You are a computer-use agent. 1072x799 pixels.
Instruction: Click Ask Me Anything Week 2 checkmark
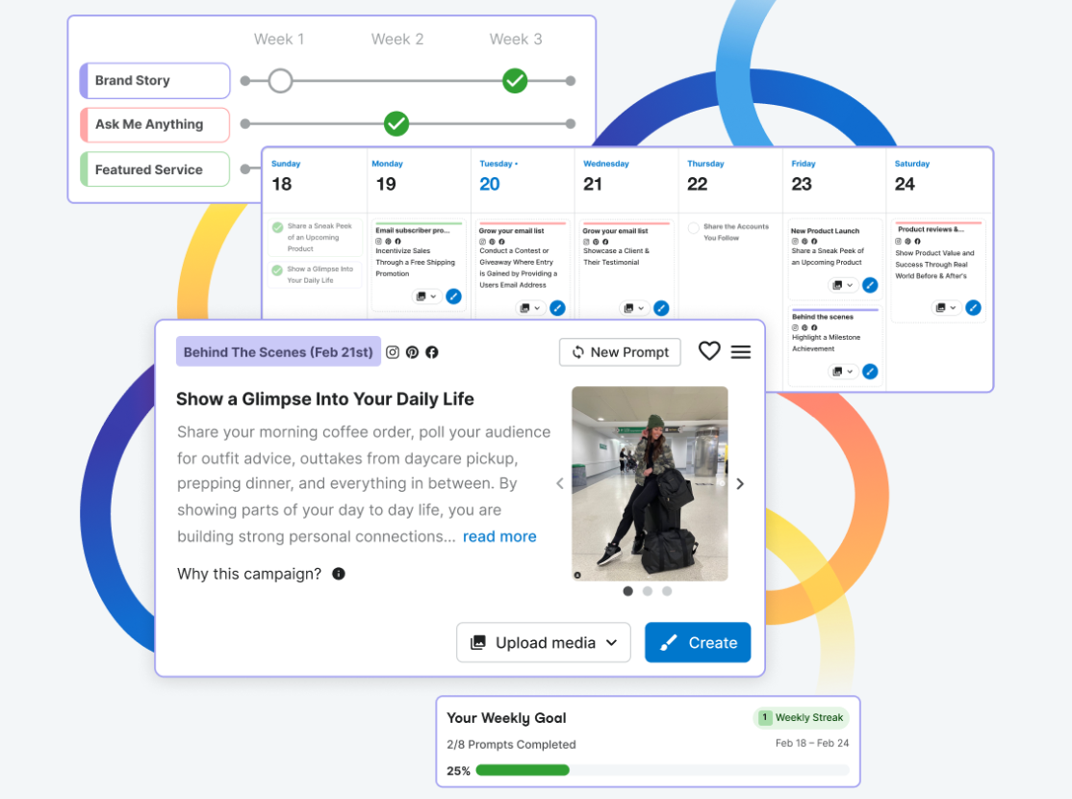(396, 124)
